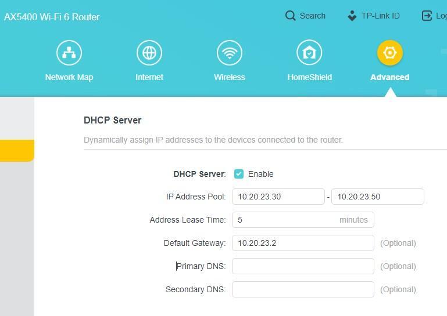
Task: Select the Advanced gear icon
Action: point(389,53)
